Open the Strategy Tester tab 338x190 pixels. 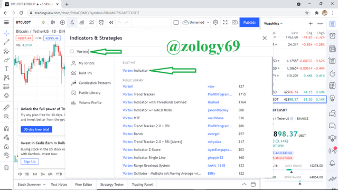112,184
